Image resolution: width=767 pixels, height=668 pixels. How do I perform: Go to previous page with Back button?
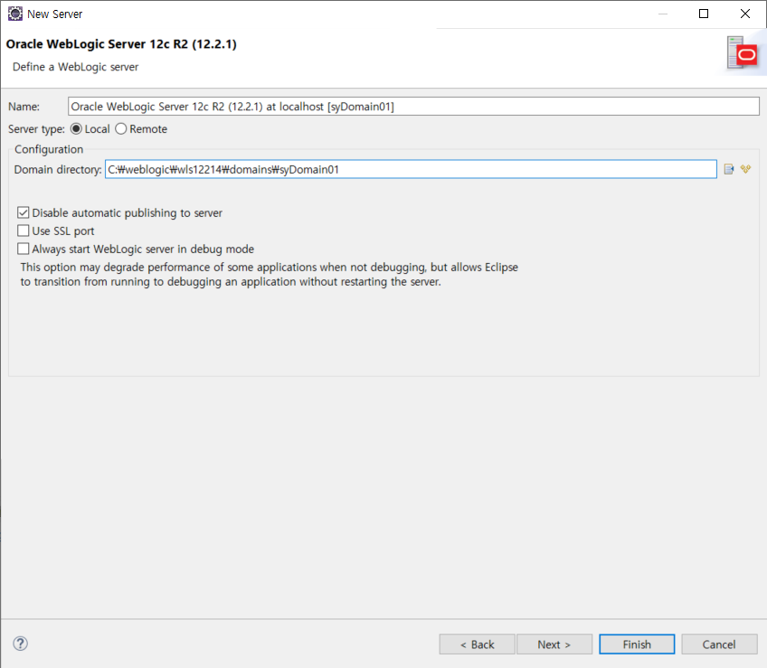pyautogui.click(x=477, y=644)
